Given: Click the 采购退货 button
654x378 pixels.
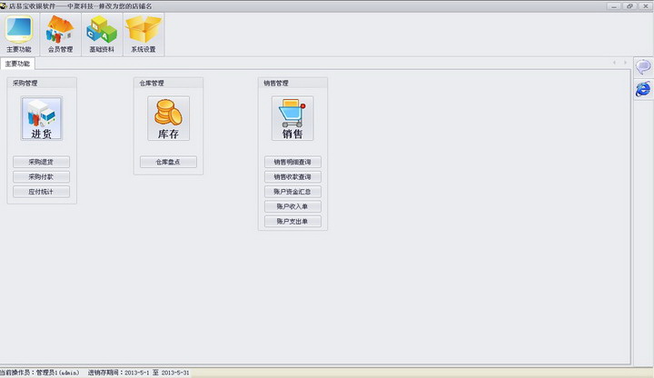Looking at the screenshot, I should tap(41, 163).
